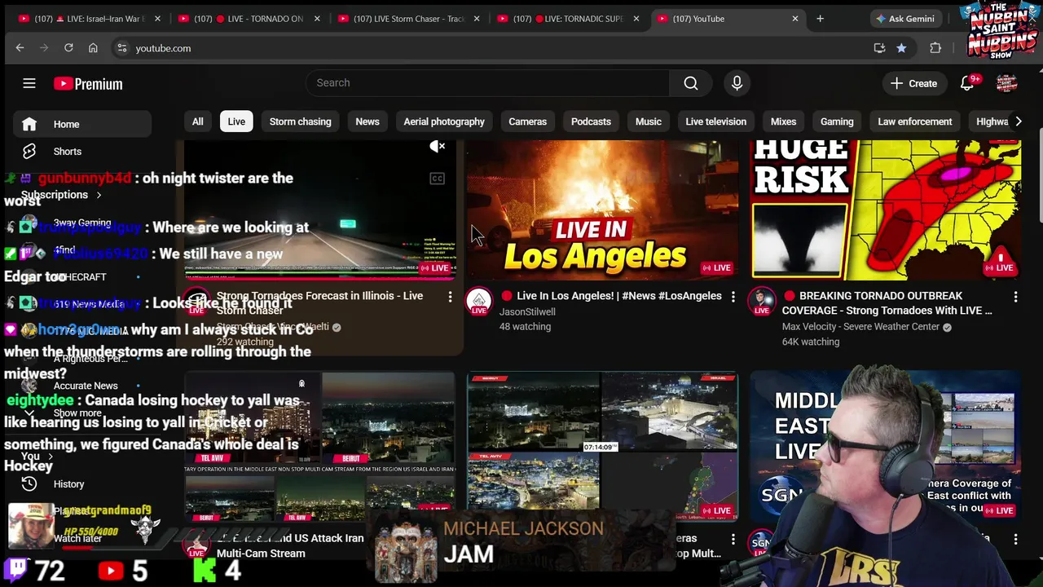Open the account avatar menu
The width and height of the screenshot is (1043, 587).
pyautogui.click(x=1007, y=83)
